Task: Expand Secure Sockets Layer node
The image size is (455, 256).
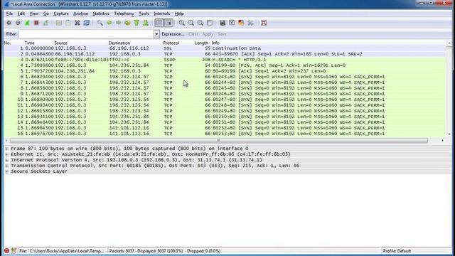Action: pyautogui.click(x=6, y=171)
